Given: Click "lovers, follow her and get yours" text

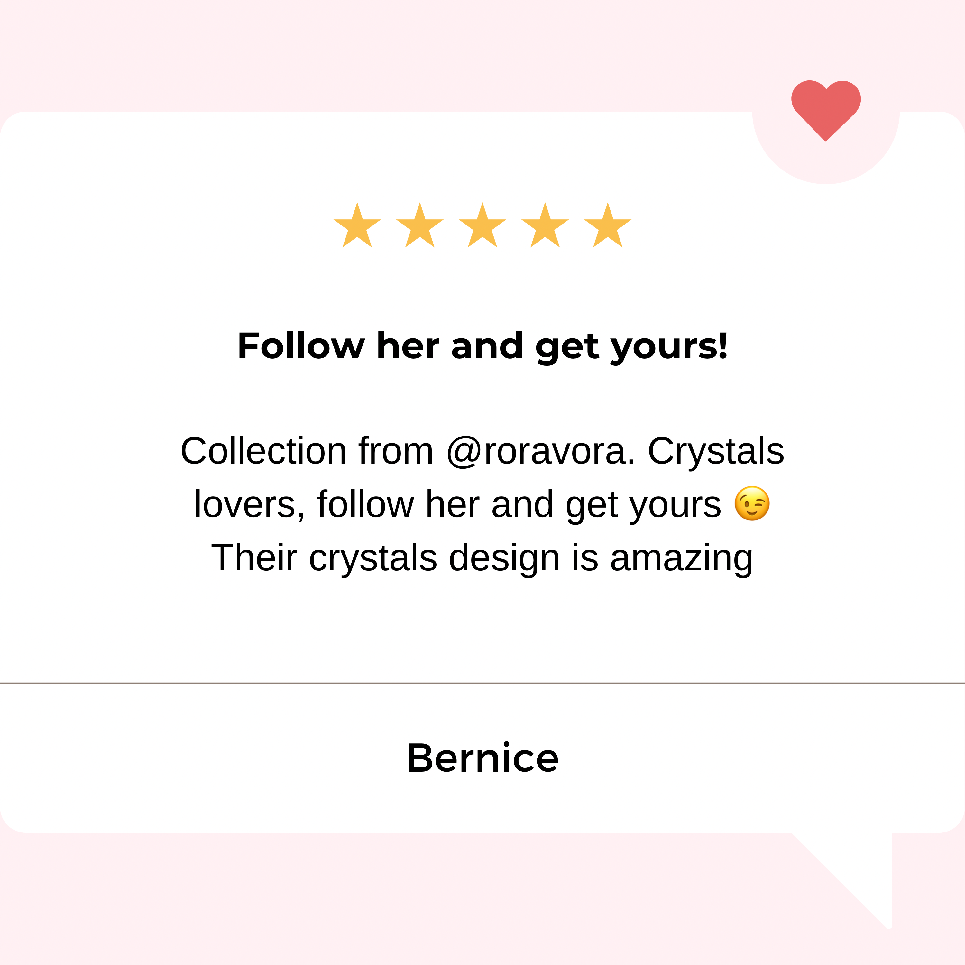Looking at the screenshot, I should click(457, 504).
